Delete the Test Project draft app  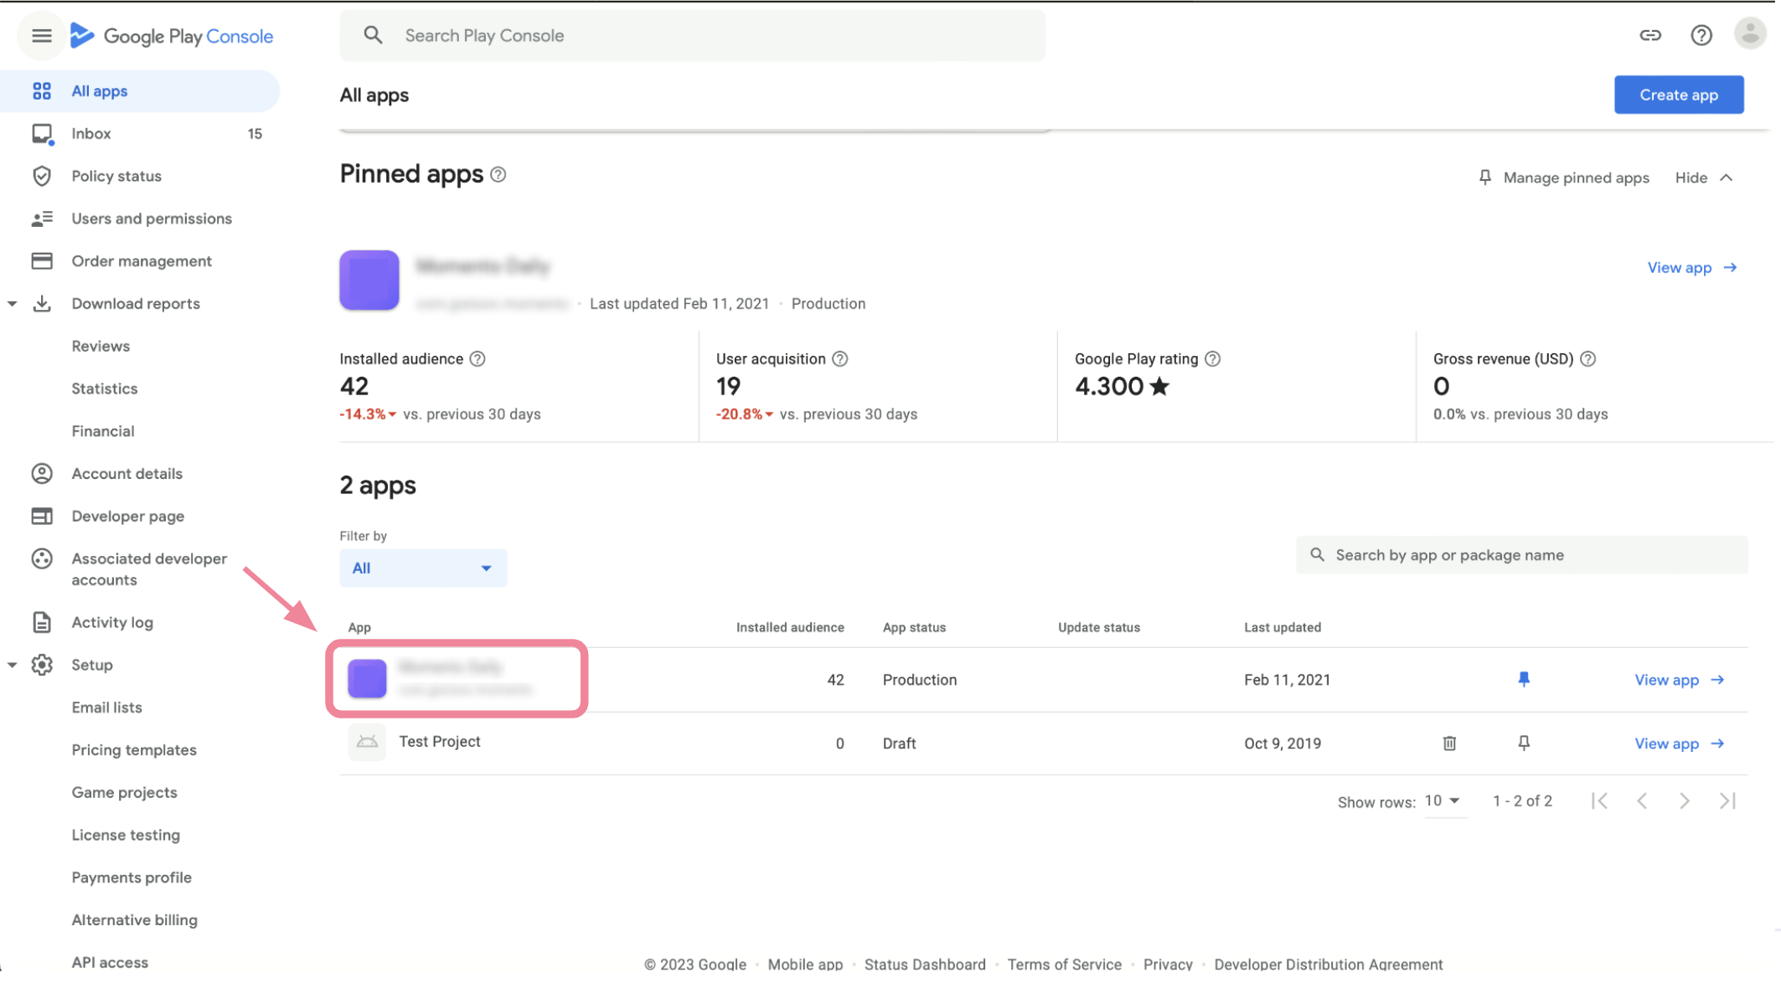1449,744
